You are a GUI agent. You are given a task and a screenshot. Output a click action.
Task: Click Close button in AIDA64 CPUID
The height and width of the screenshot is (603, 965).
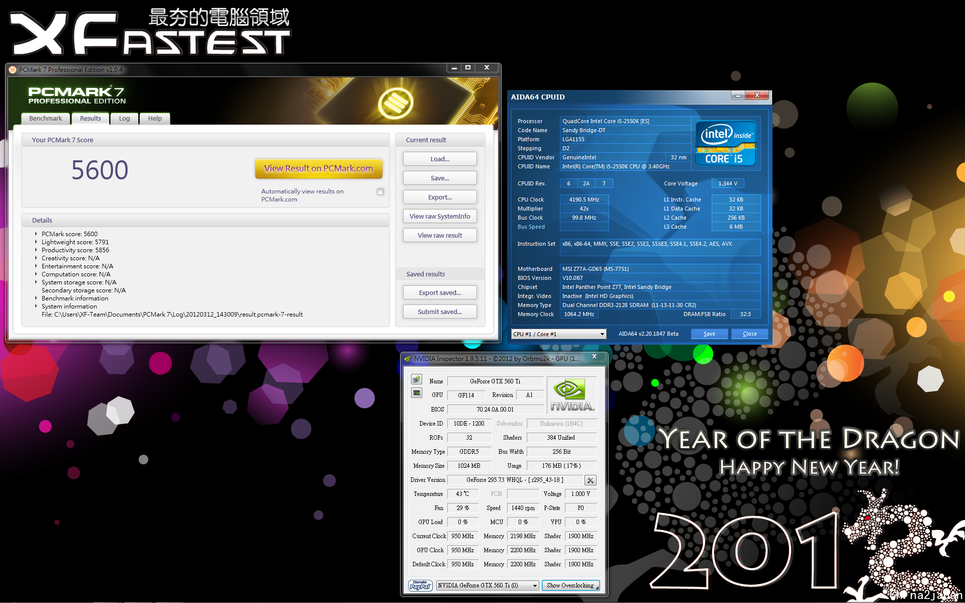[749, 334]
